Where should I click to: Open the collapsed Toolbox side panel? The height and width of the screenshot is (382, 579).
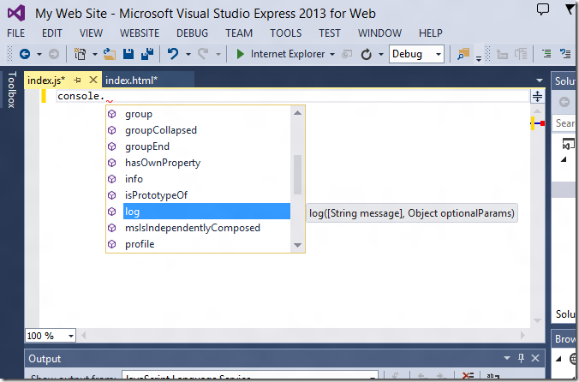11,90
